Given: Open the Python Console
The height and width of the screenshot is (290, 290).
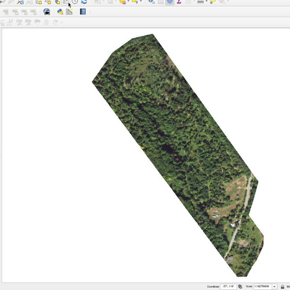Looking at the screenshot, I should [60, 12].
